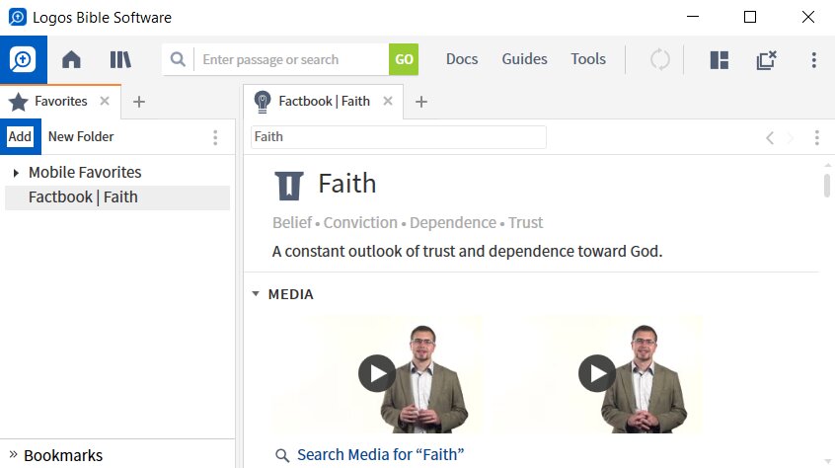This screenshot has height=468, width=835.
Task: Click the Faith topic bookmark icon
Action: click(288, 186)
